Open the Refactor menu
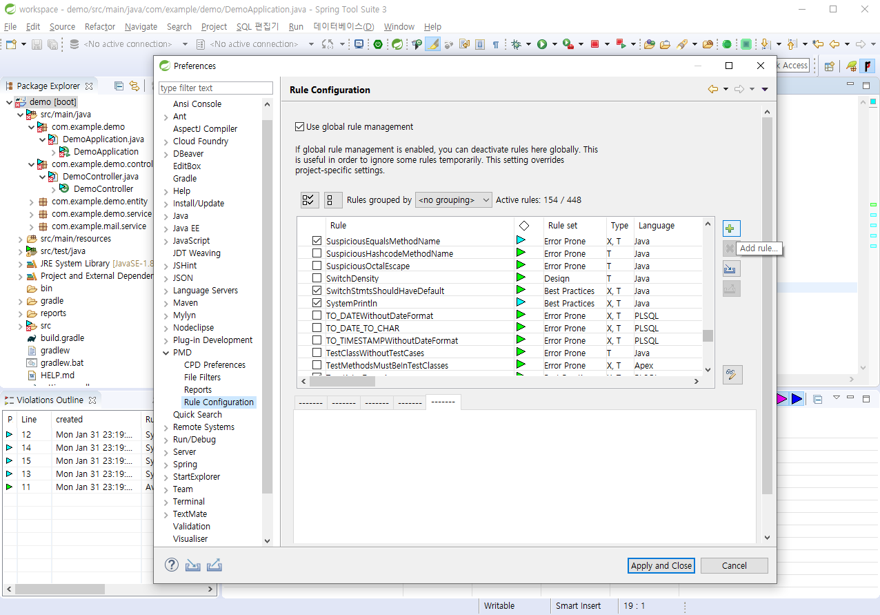The width and height of the screenshot is (880, 615). tap(100, 27)
